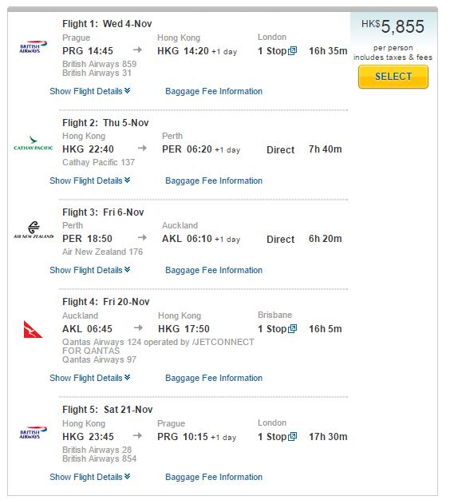Expand Show Flight Details for Flight 2

(x=90, y=181)
